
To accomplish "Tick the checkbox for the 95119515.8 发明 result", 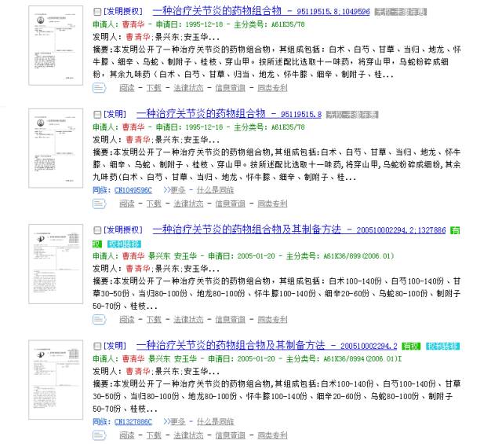I will point(96,116).
